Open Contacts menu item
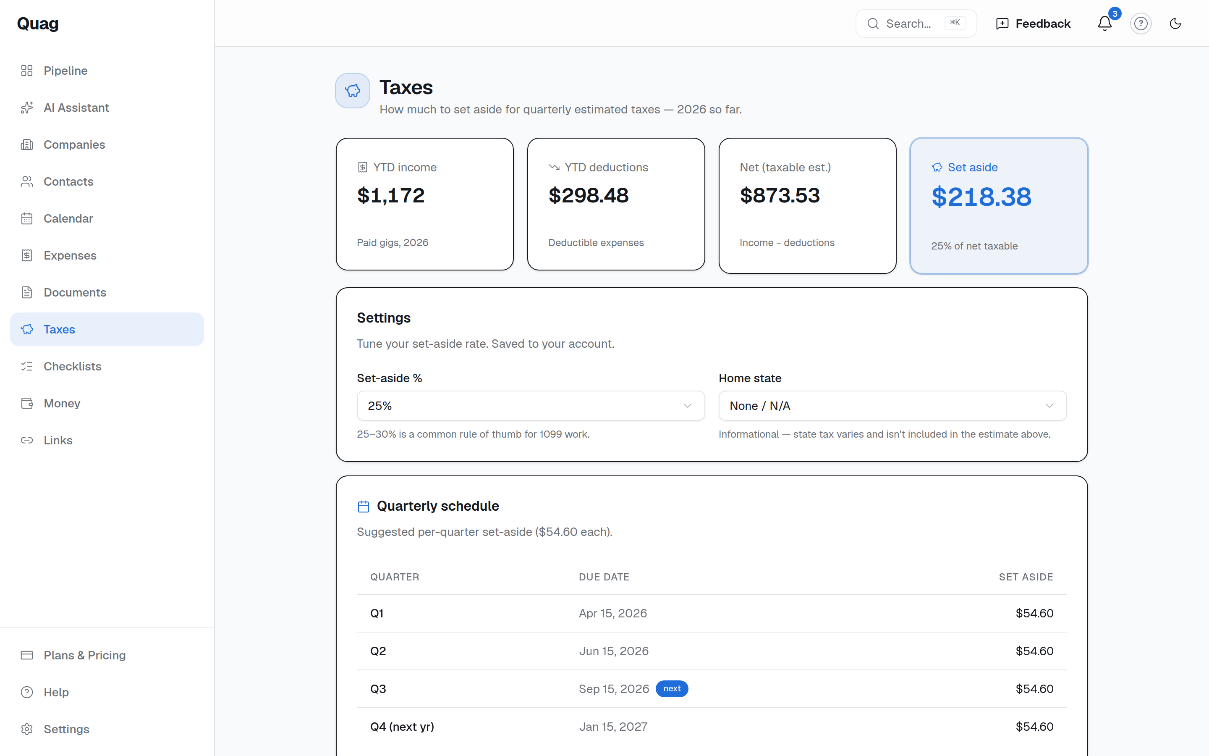 point(107,181)
